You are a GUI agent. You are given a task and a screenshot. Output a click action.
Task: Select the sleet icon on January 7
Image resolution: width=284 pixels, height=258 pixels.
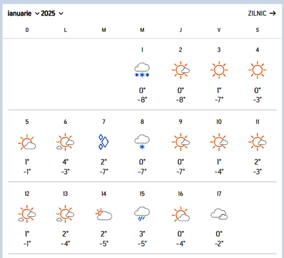click(104, 142)
